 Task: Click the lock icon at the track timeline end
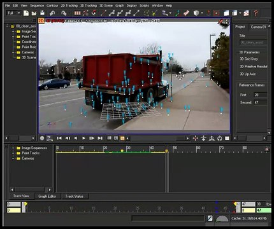click(x=267, y=149)
